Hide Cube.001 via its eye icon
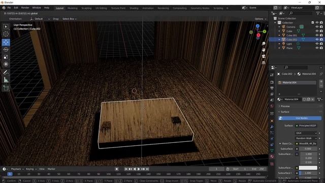Viewport: 325px width, 183px height. coord(317,35)
